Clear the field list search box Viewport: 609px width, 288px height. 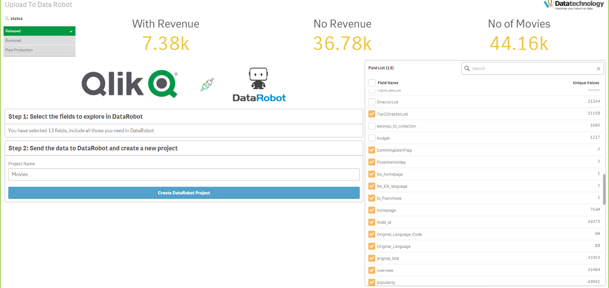598,69
